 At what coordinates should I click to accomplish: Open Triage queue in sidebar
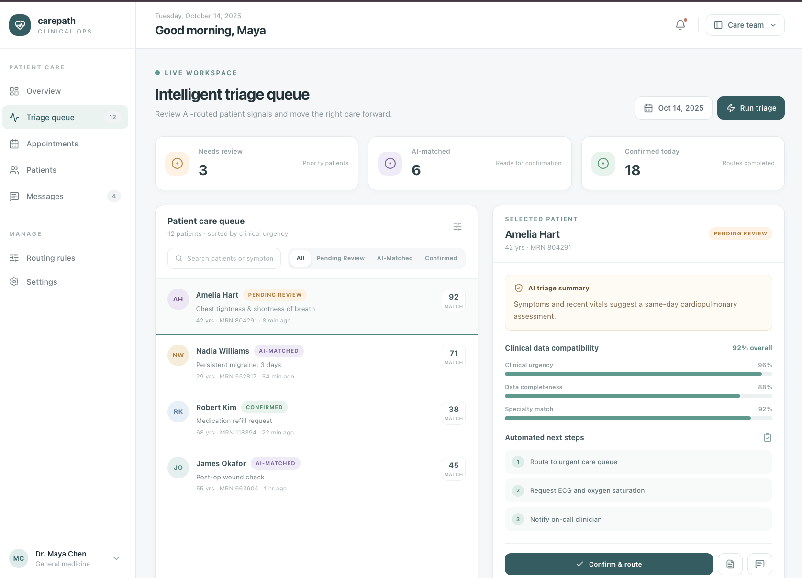point(65,117)
